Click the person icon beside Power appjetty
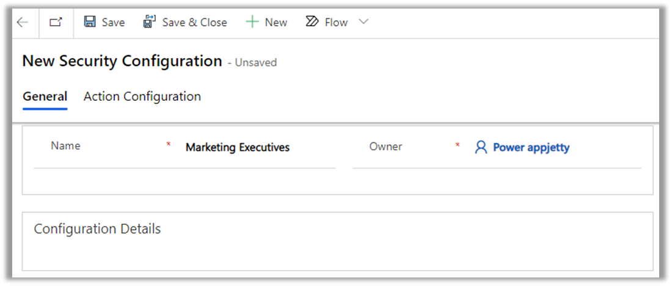 point(481,147)
